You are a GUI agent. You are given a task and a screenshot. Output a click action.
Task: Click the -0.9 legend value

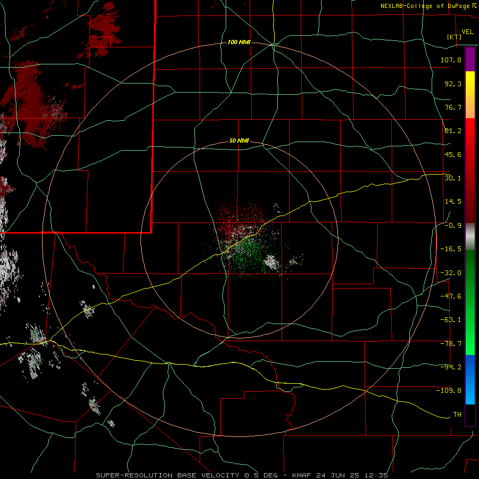click(x=453, y=226)
